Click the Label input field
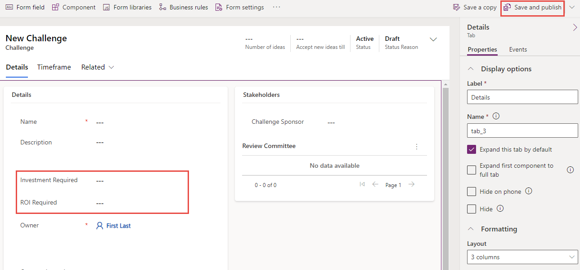The height and width of the screenshot is (270, 580). pos(522,97)
